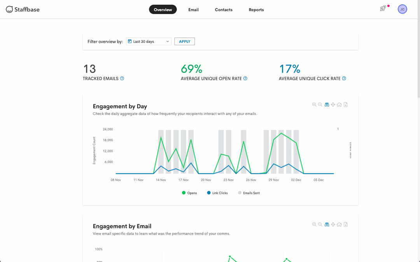Select the move tool on the Engagement by Email chart
The height and width of the screenshot is (262, 420).
[x=333, y=224]
